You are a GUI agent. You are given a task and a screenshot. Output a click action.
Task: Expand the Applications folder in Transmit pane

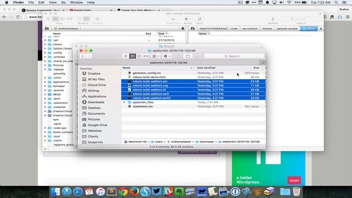(x=45, y=82)
